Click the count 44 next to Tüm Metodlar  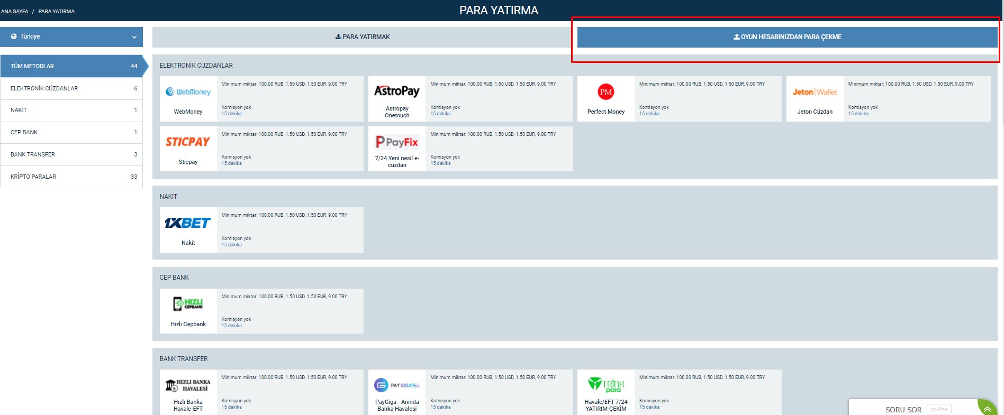[134, 66]
